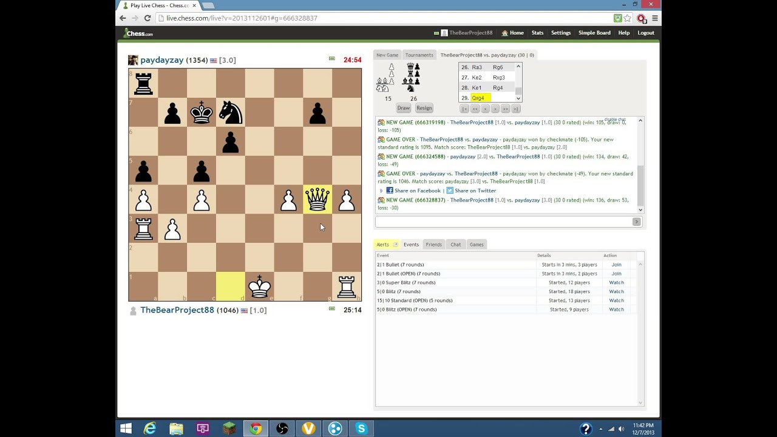The height and width of the screenshot is (437, 777).
Task: Skip back several moves
Action: point(475,109)
